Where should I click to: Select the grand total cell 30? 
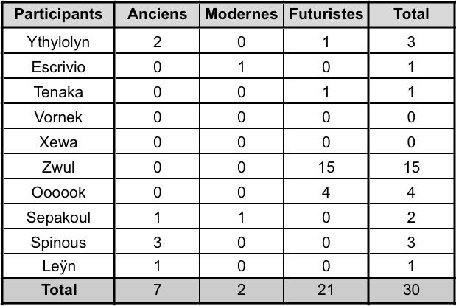coord(412,291)
